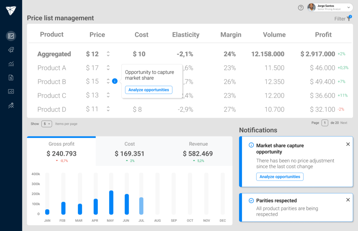This screenshot has height=231, width=358.
Task: Sort by Margin column header
Action: coord(231,35)
